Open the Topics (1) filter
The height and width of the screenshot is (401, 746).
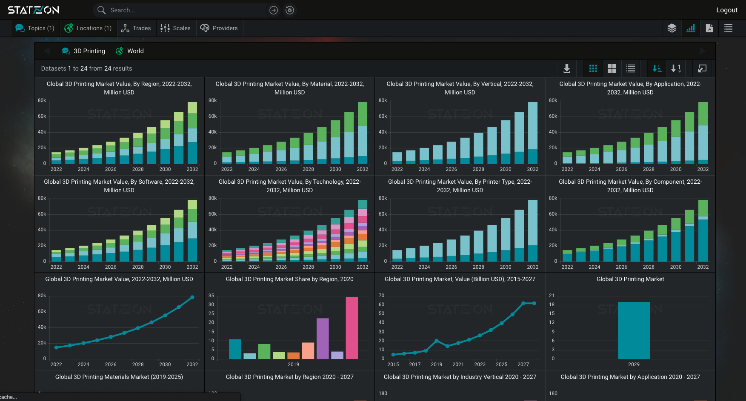pyautogui.click(x=35, y=28)
